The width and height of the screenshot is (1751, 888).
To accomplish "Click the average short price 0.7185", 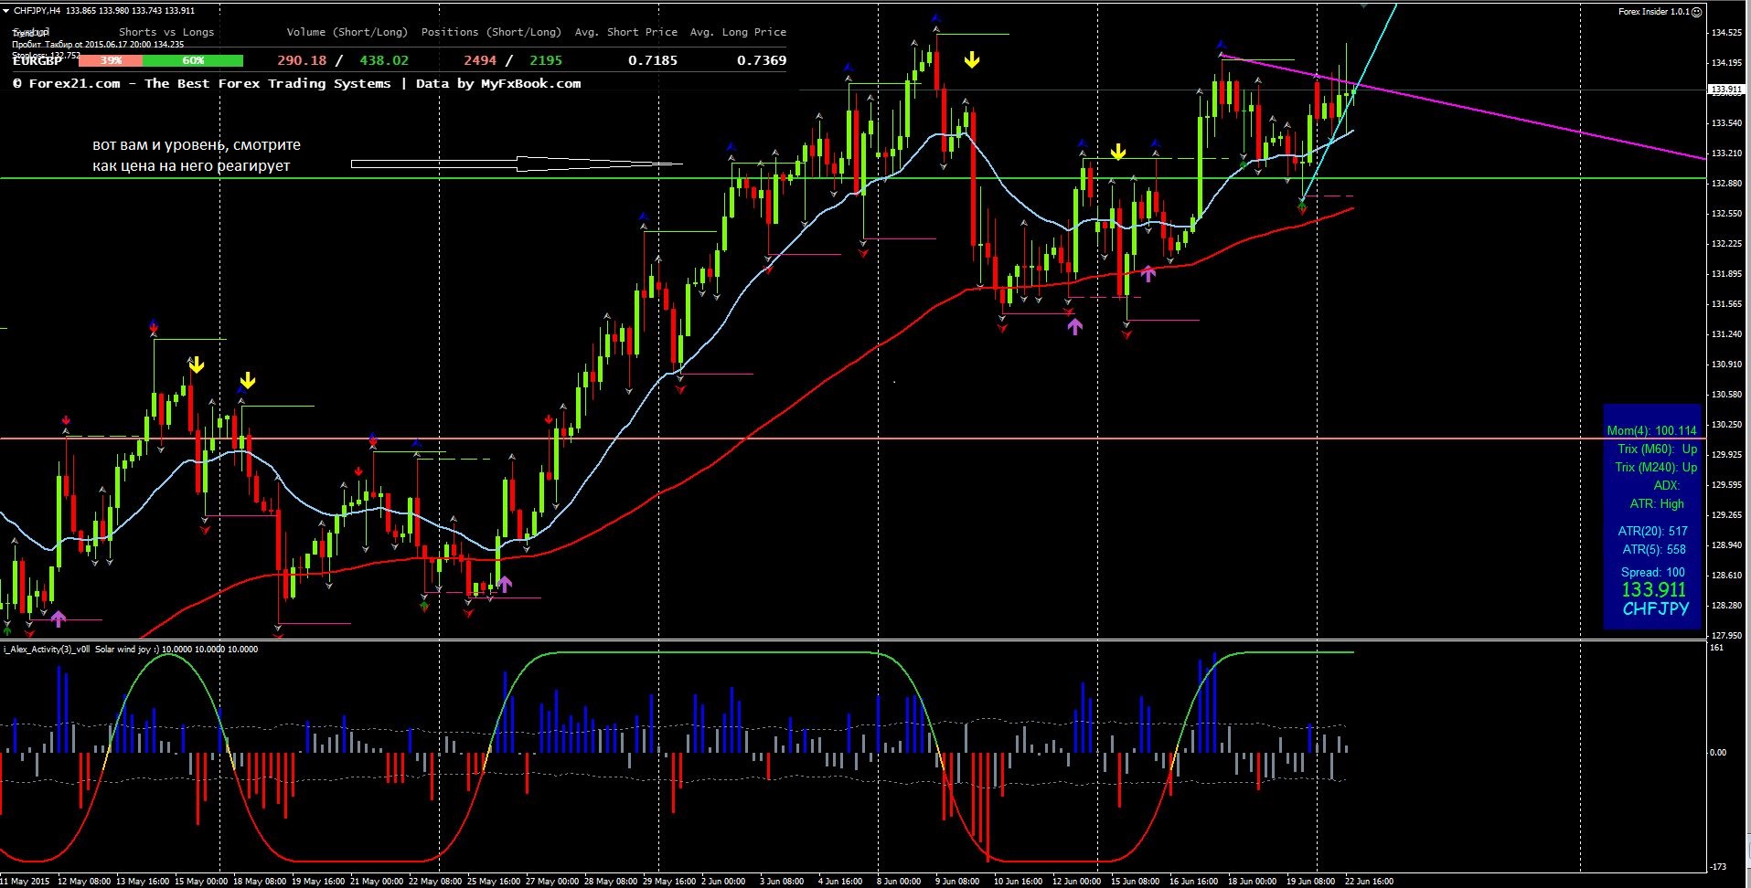I will point(653,60).
